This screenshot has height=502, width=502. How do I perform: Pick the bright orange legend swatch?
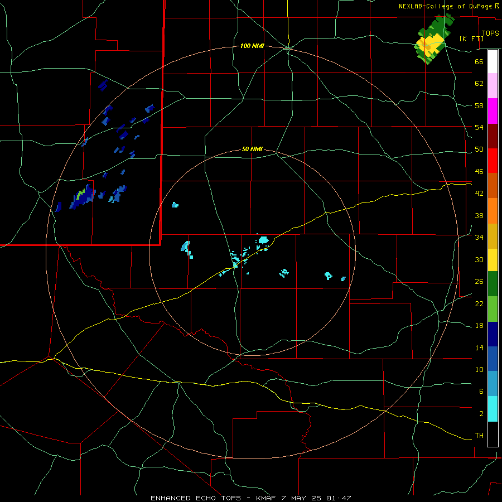click(x=493, y=211)
